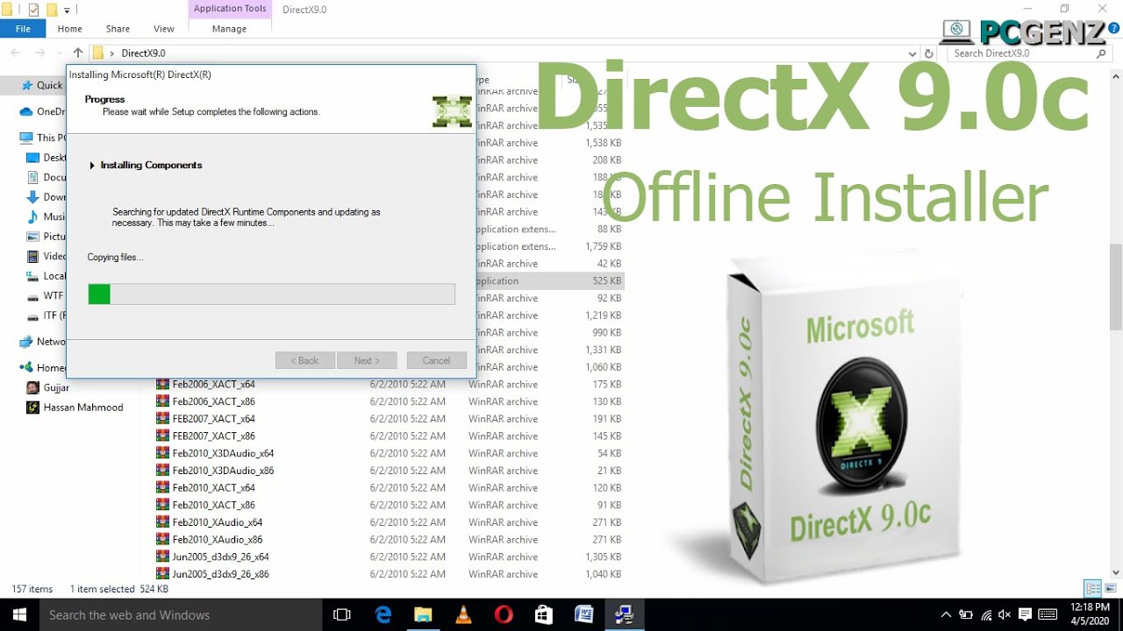
Task: Switch to details view layout icon
Action: coord(1092,588)
